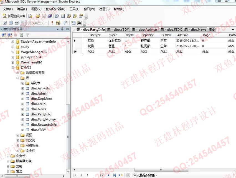Open the 帮助(H) menu

point(119,9)
